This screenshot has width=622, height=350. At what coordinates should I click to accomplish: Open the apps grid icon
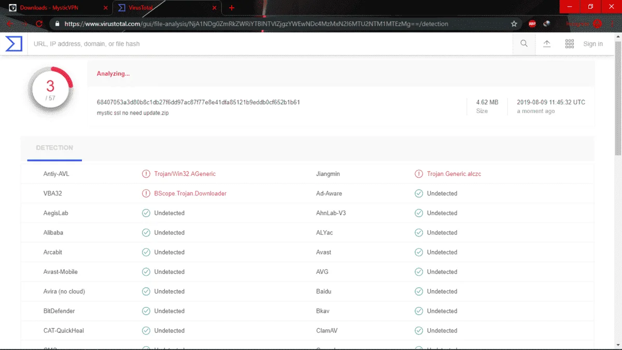click(x=570, y=44)
